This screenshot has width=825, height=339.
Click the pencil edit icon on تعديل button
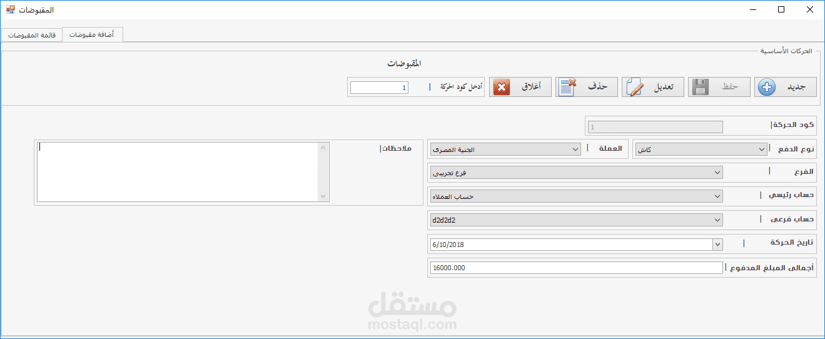coord(634,88)
